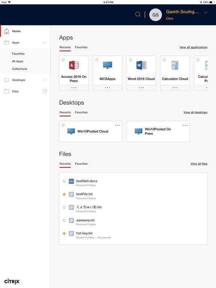216x288 pixels.
Task: Unstar the testFile.txt file
Action: pyautogui.click(x=64, y=194)
